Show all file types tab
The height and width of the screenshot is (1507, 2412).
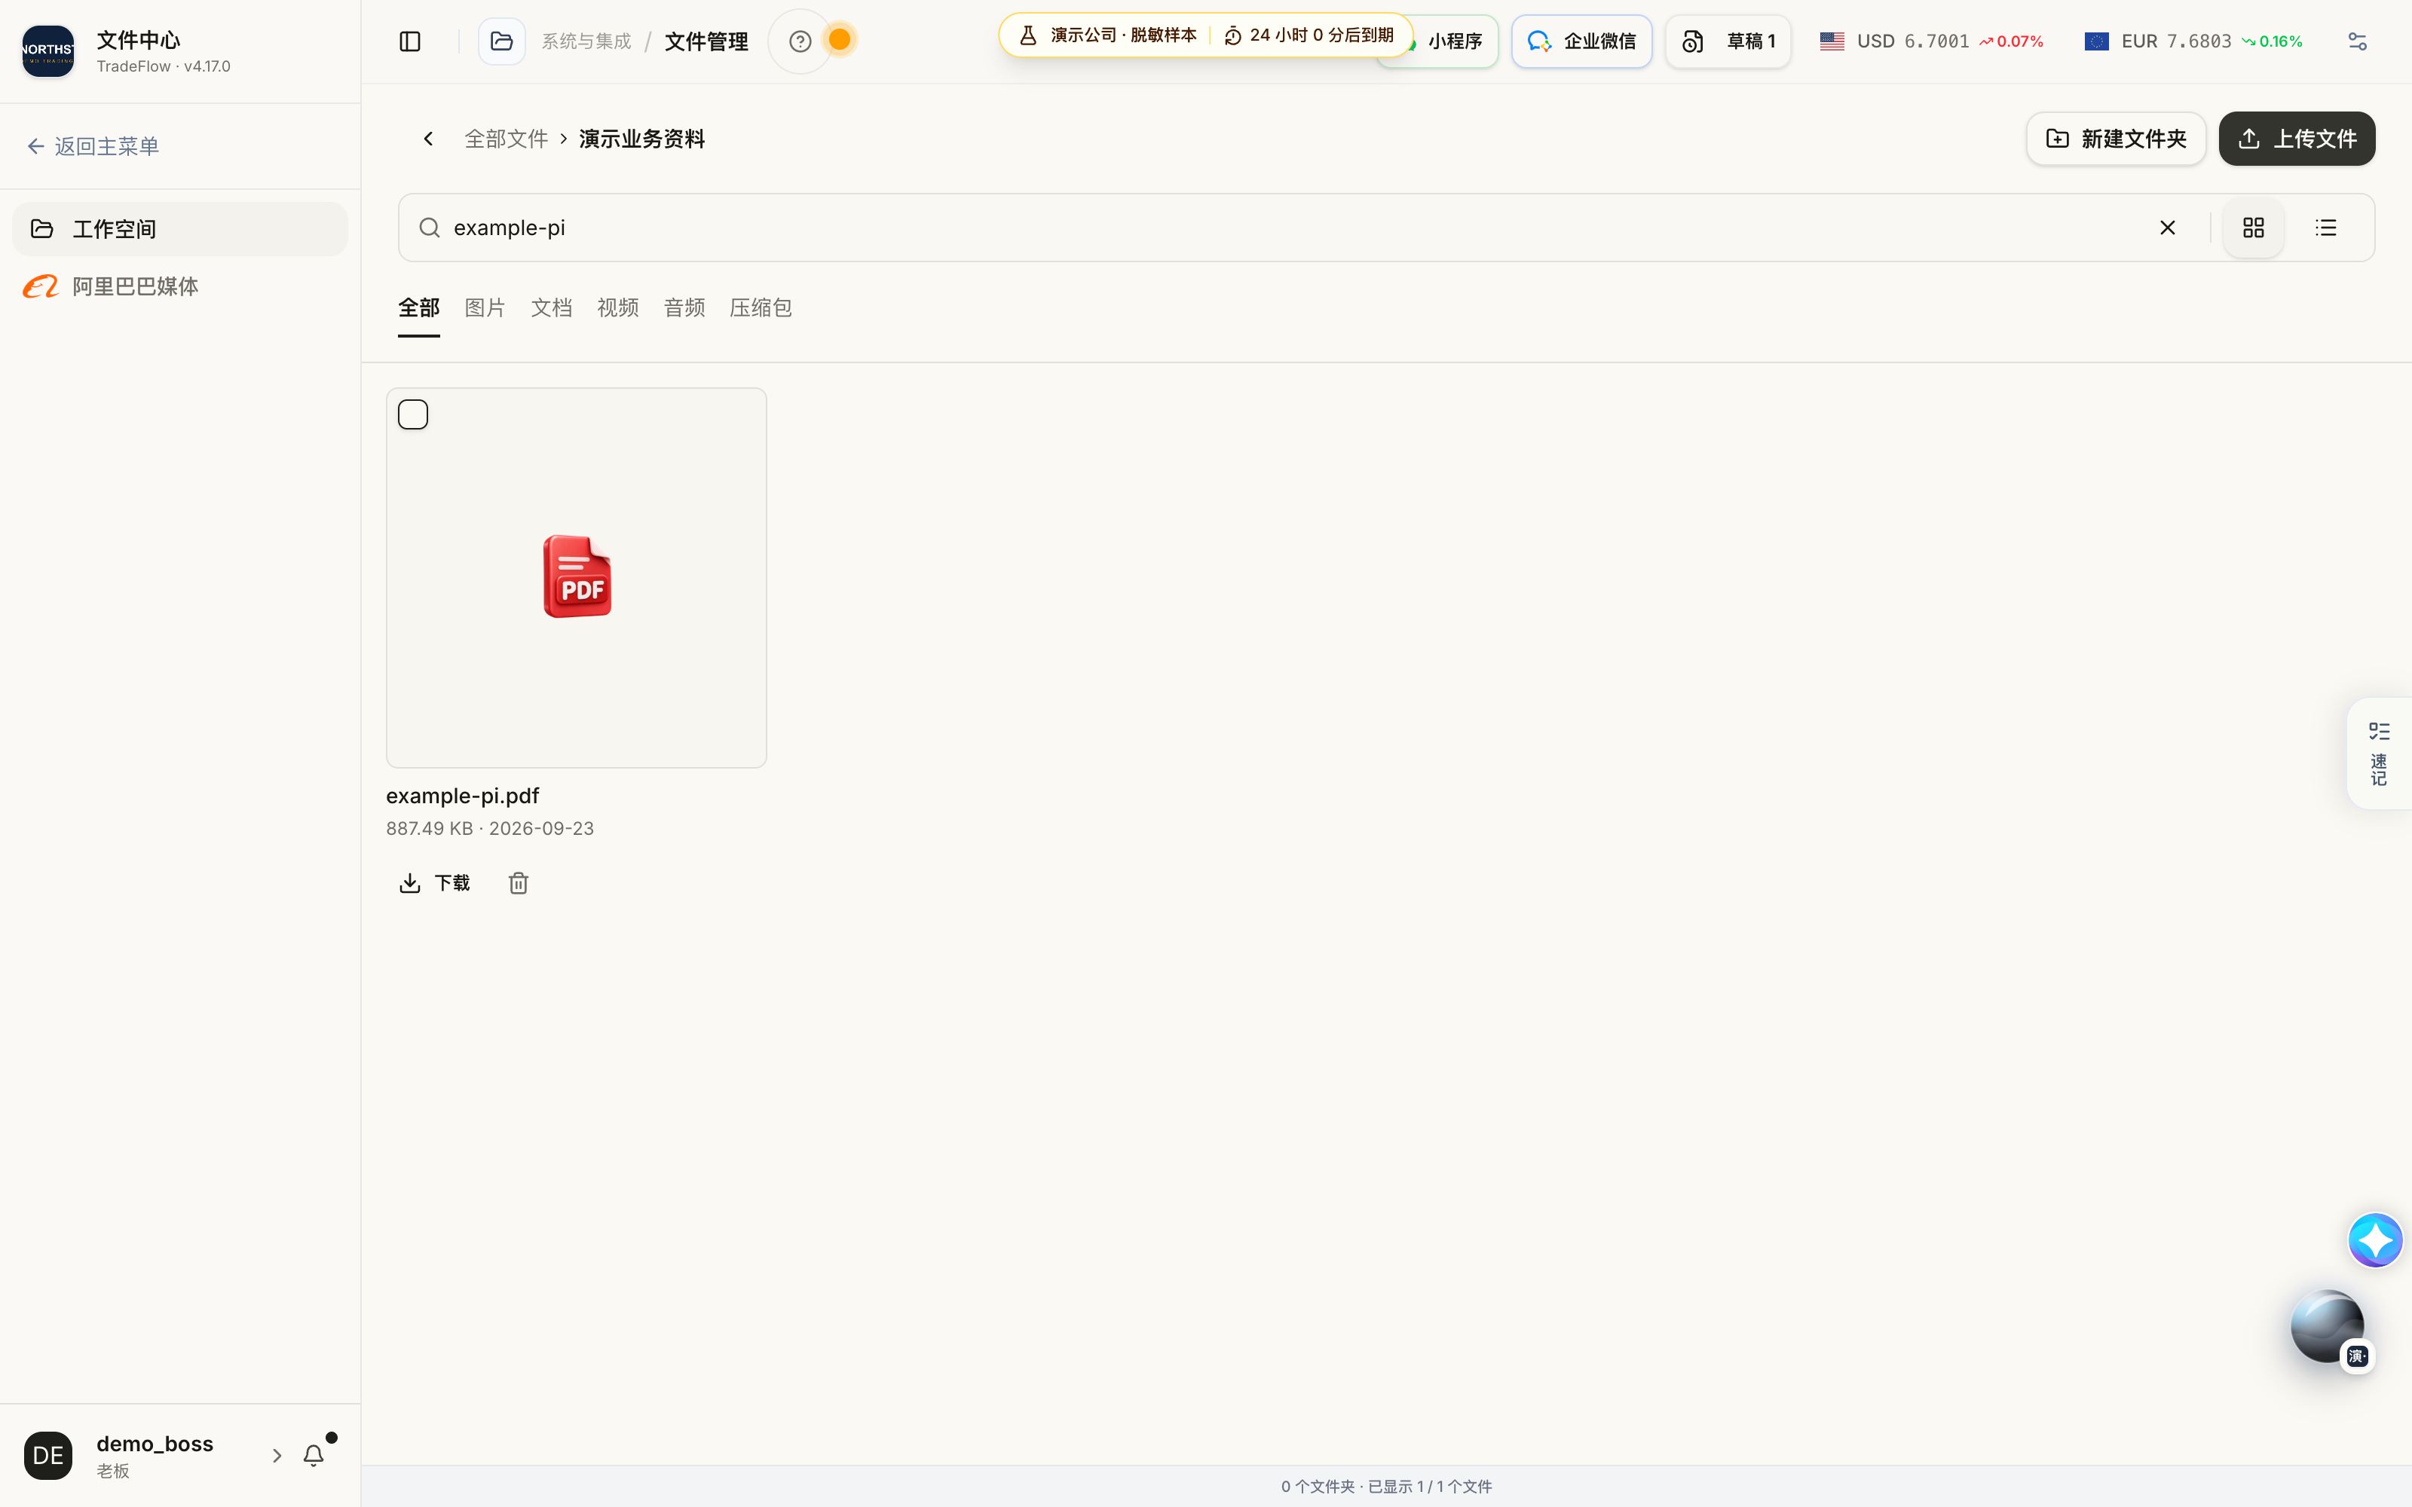coord(418,308)
